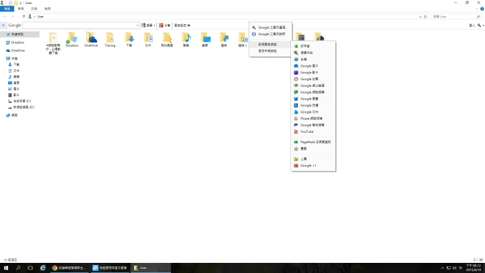Enable the globe icon button entry
This screenshot has height=273, width=485.
coord(313,59)
